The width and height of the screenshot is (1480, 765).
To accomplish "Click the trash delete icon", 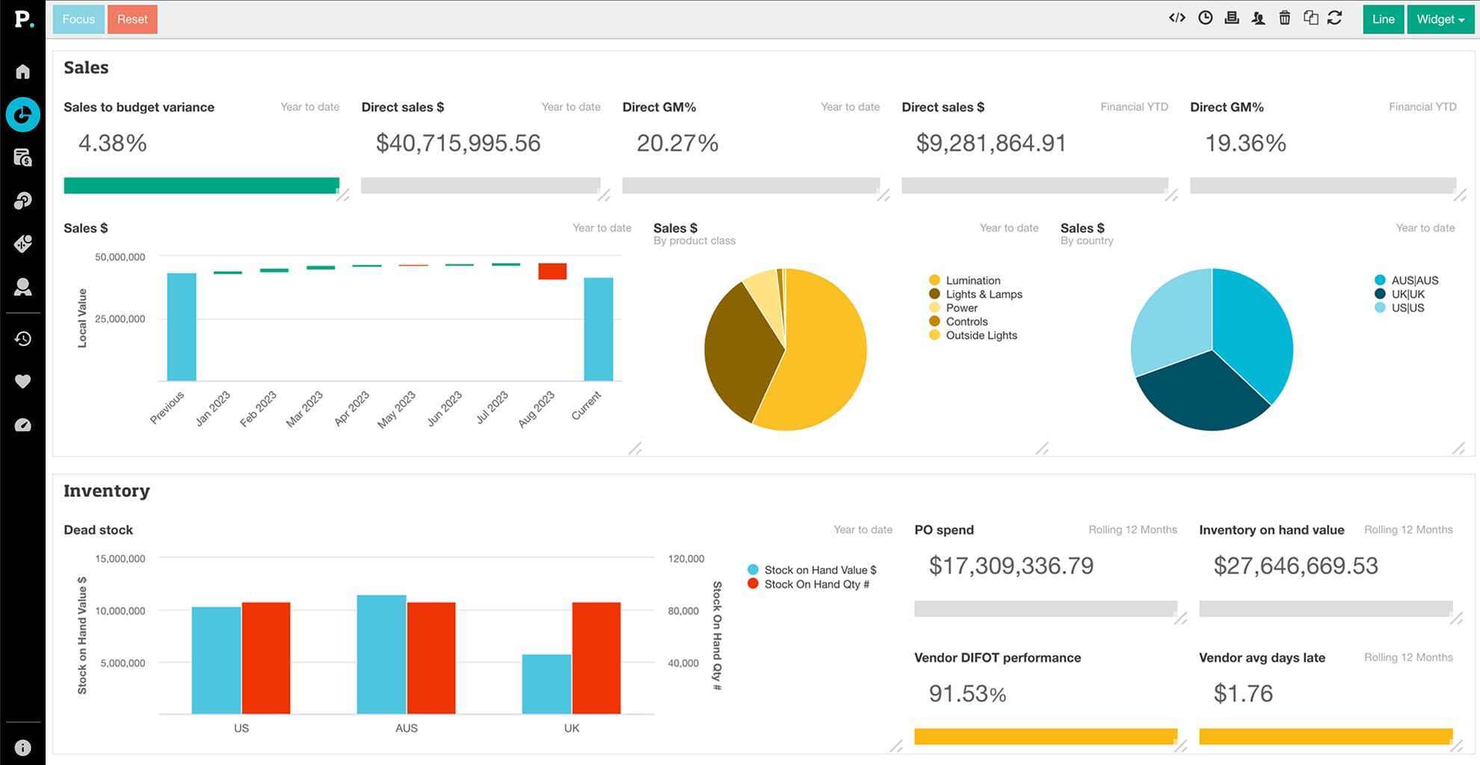I will pyautogui.click(x=1284, y=19).
